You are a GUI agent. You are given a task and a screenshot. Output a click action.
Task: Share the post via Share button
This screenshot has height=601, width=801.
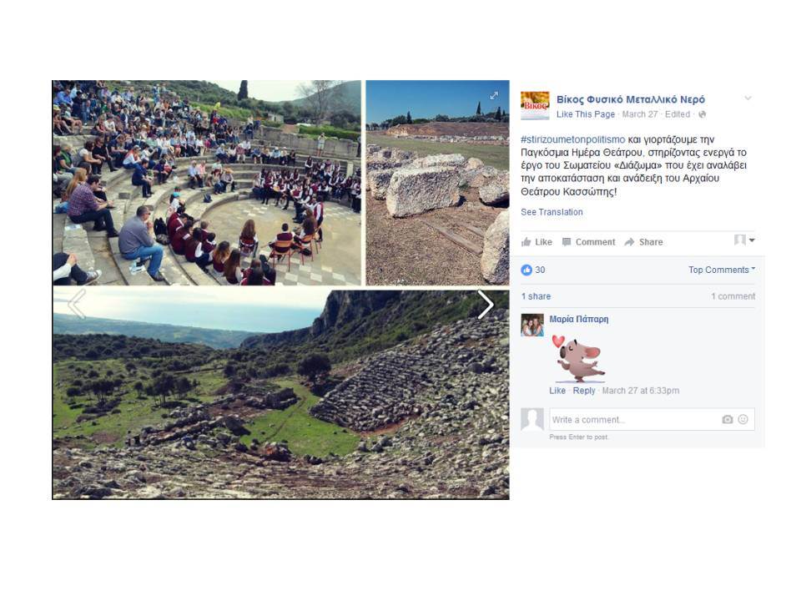pos(643,242)
